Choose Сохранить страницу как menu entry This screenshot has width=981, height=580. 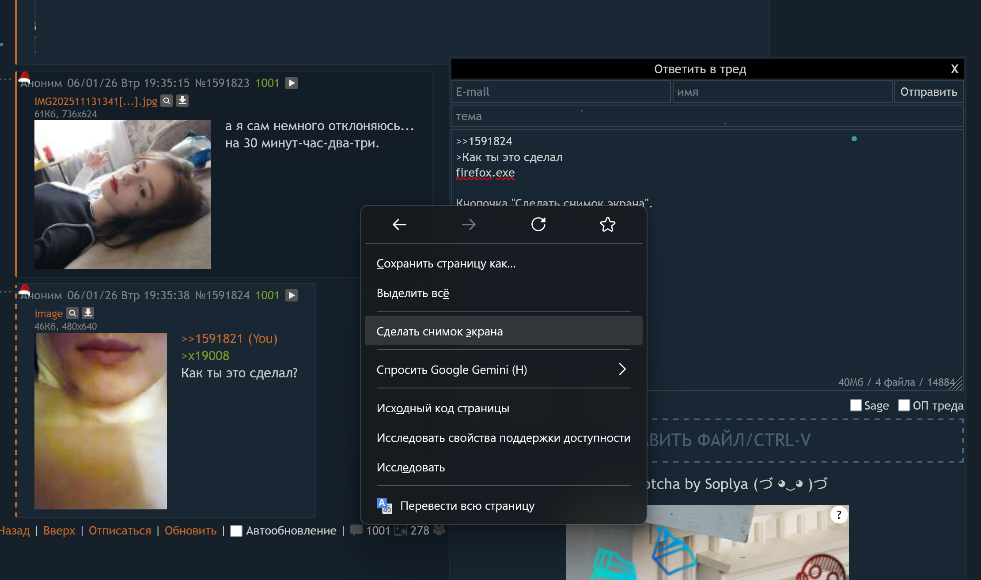446,264
